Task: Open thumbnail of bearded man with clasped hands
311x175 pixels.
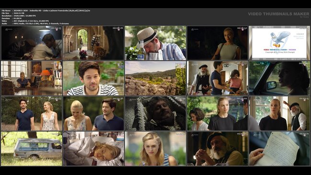Action: click(218, 149)
